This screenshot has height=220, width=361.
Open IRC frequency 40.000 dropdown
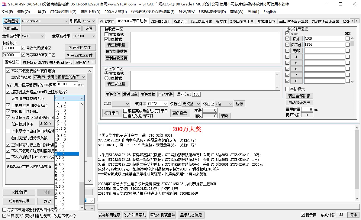pos(67,84)
